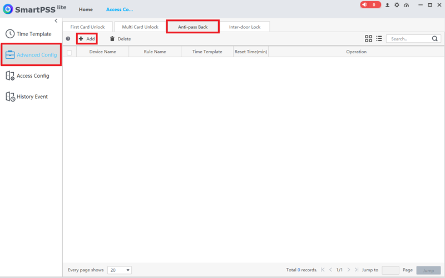Toggle the select-all checkbox in table header
The width and height of the screenshot is (445, 278).
click(69, 52)
